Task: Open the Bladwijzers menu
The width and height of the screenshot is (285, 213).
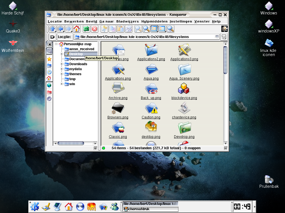Action: coord(127,21)
